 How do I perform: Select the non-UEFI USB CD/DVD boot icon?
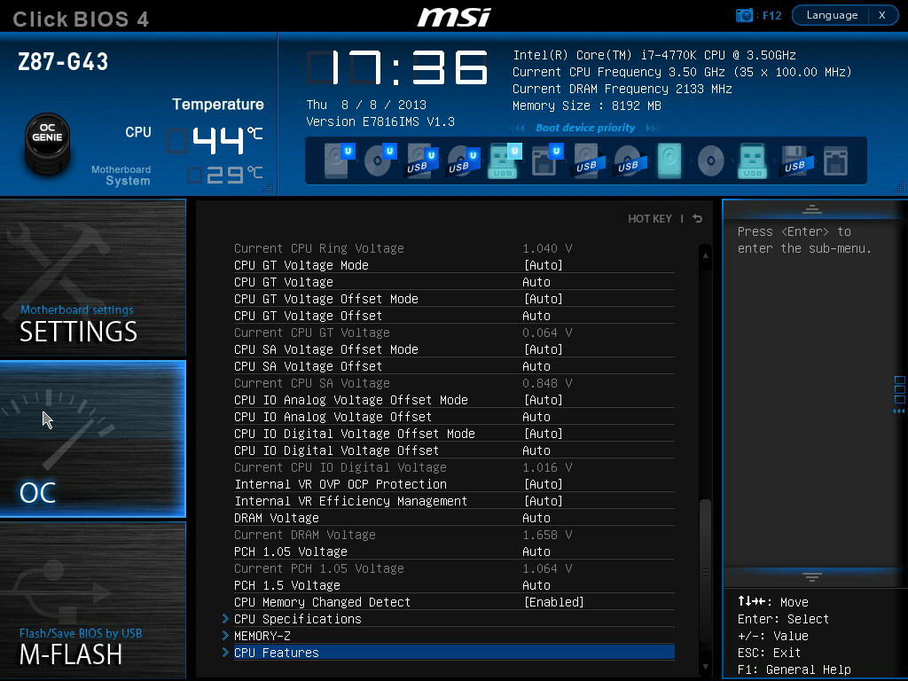pos(630,161)
